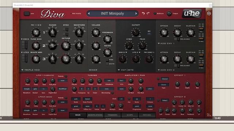Click the INIT Minipoly preset name
Viewport: 234px width, 131px height.
pos(112,13)
